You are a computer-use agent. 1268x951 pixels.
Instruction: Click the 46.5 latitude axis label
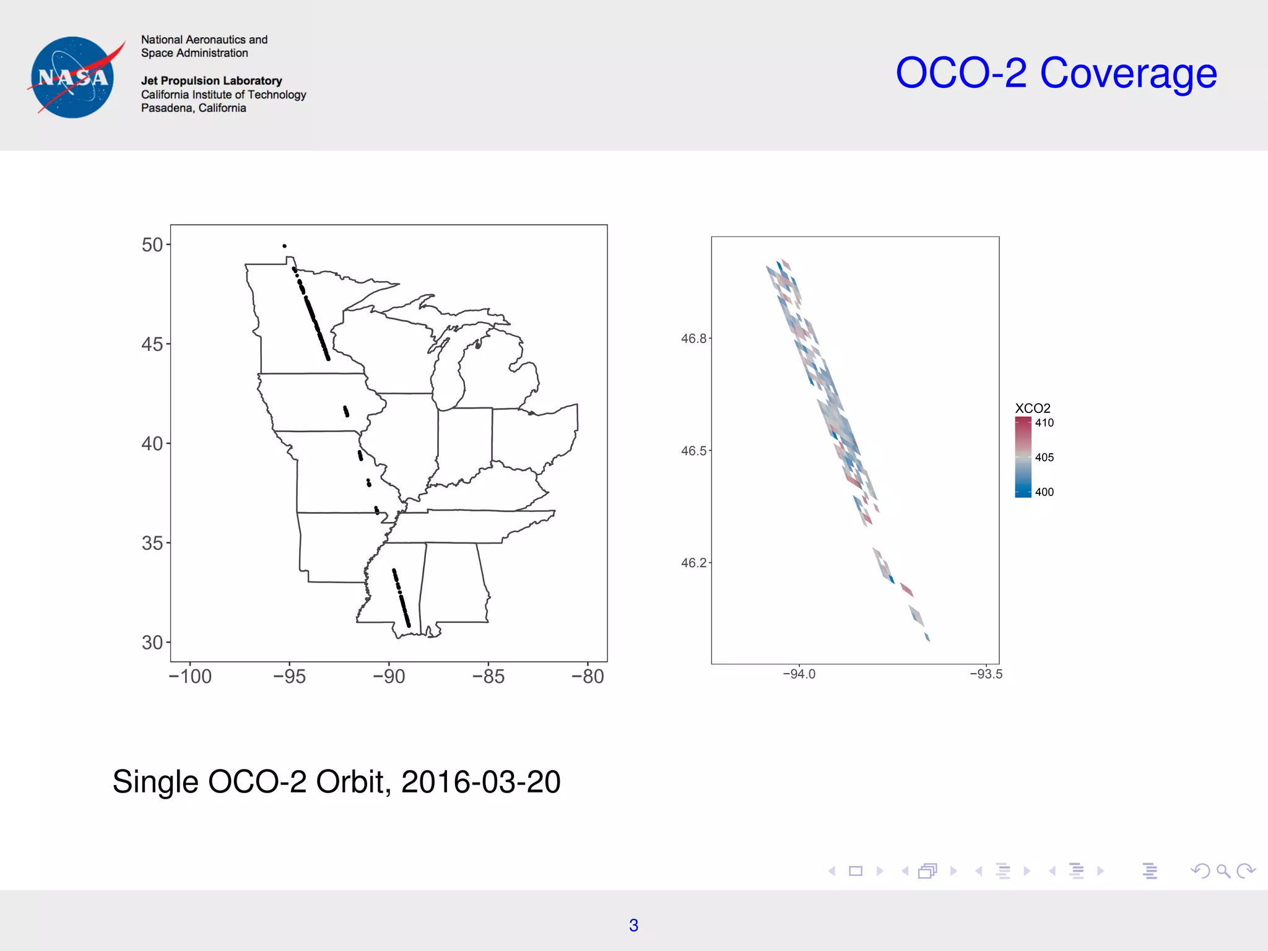point(694,451)
